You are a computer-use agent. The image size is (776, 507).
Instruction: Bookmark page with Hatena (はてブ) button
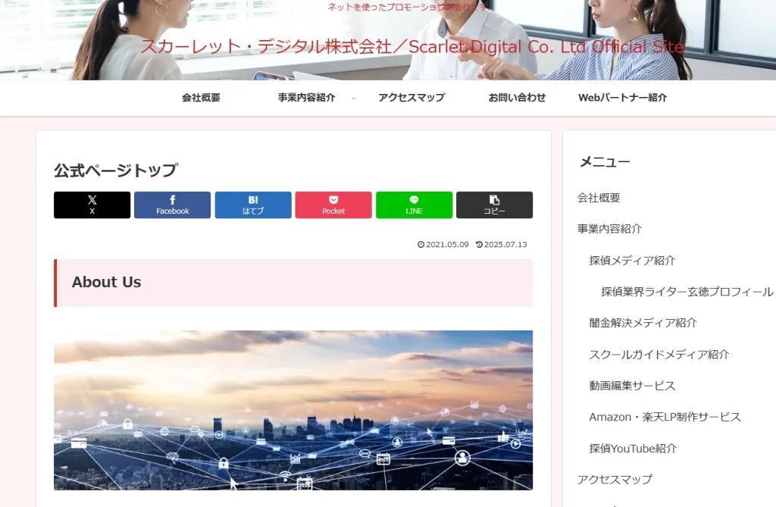253,205
